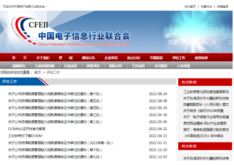Open the 热点讨论 menu item
This screenshot has height=166, width=234.
134,58
